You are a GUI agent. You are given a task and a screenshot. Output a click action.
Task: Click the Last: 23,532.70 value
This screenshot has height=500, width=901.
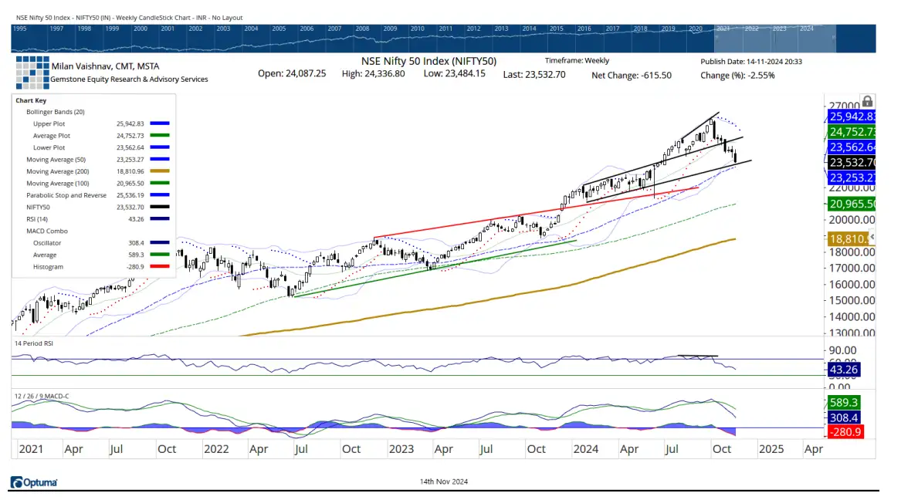click(x=534, y=75)
